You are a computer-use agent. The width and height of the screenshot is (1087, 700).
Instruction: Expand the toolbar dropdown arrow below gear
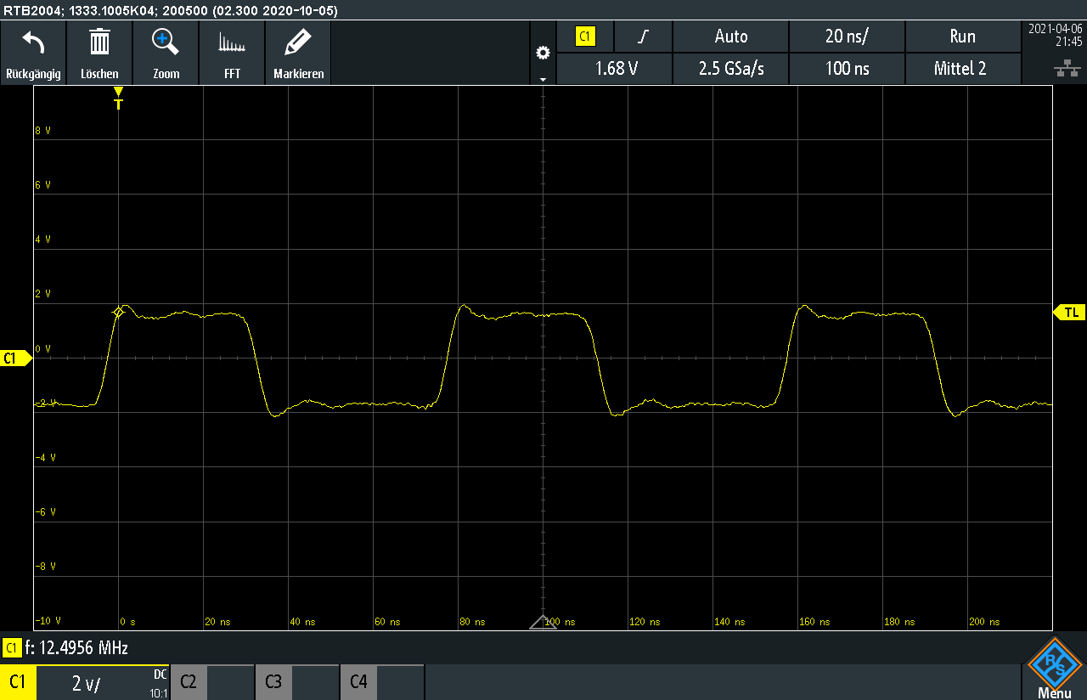click(543, 79)
